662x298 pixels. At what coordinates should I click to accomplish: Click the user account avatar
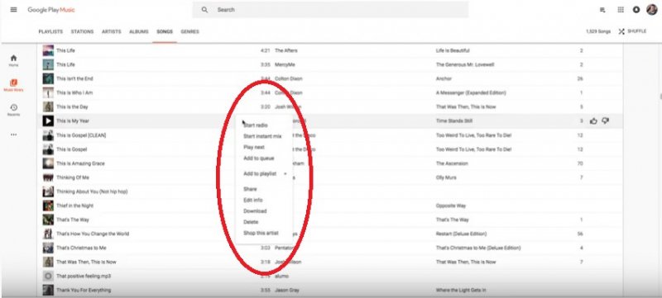[x=651, y=10]
